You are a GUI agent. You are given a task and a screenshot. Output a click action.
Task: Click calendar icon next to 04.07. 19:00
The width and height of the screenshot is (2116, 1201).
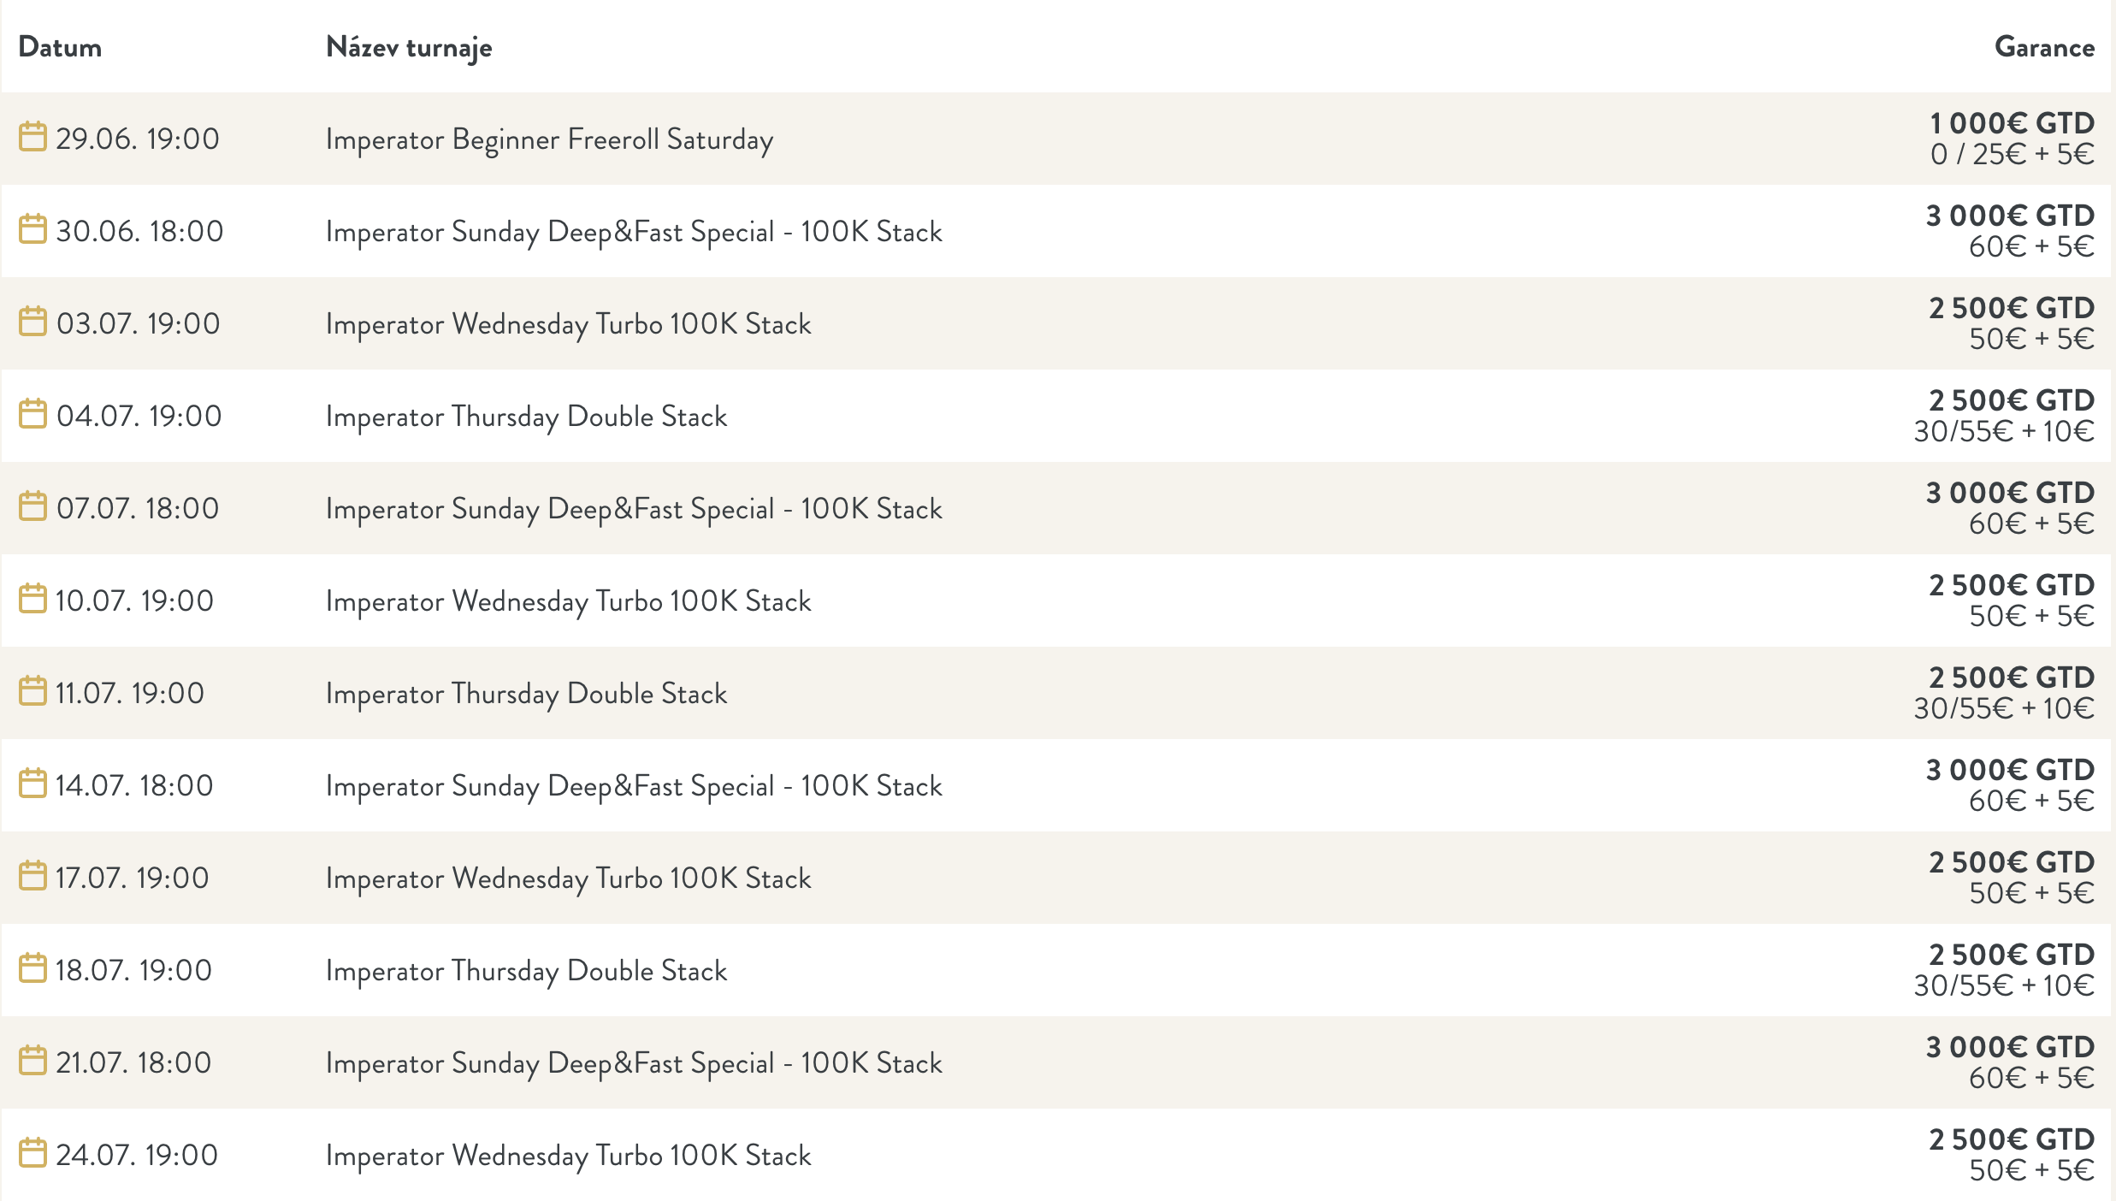33,414
